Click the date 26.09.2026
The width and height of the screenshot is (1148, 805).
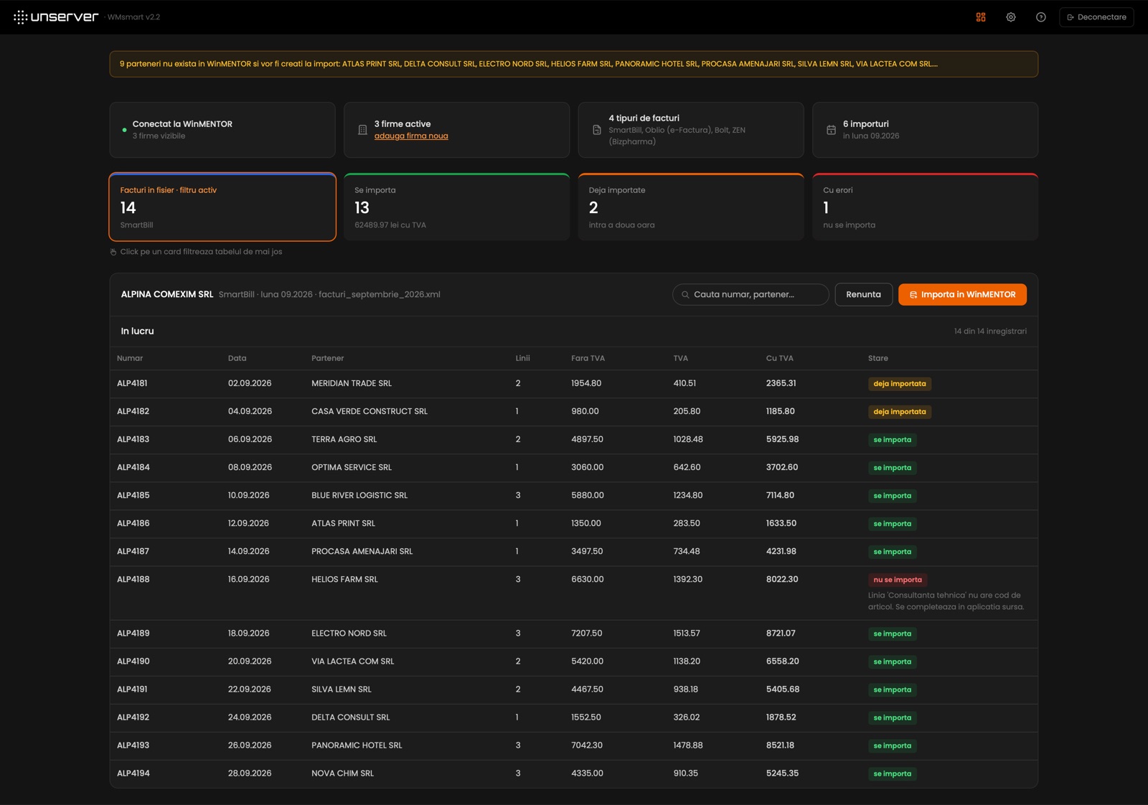[250, 745]
